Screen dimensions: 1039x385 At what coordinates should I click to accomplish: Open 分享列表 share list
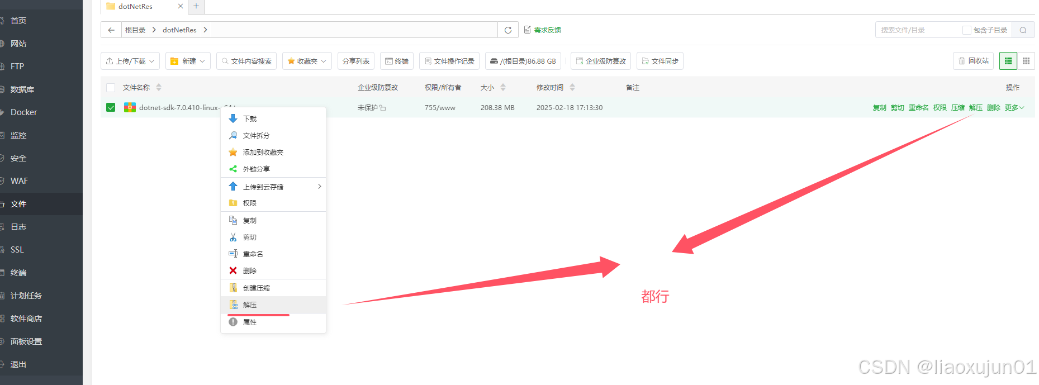click(x=356, y=61)
